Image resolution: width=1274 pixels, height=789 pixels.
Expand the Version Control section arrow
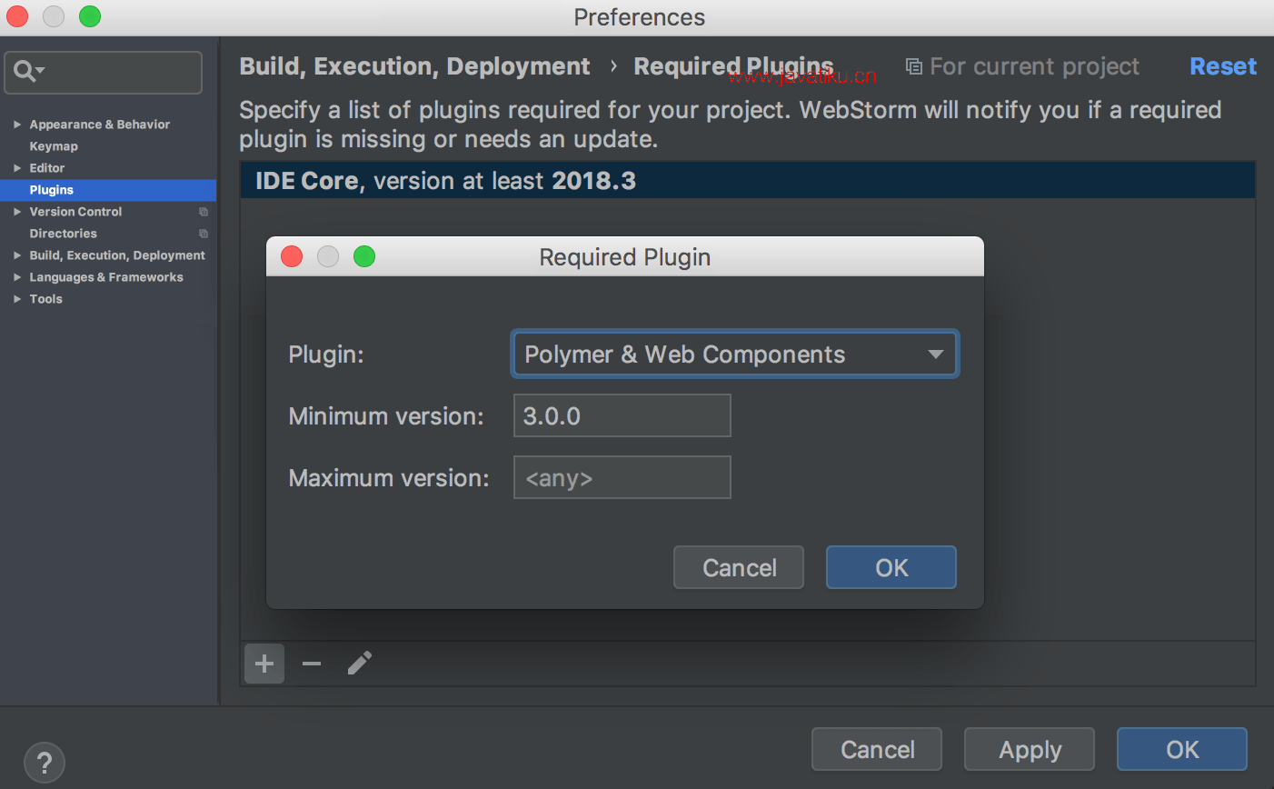click(x=17, y=212)
